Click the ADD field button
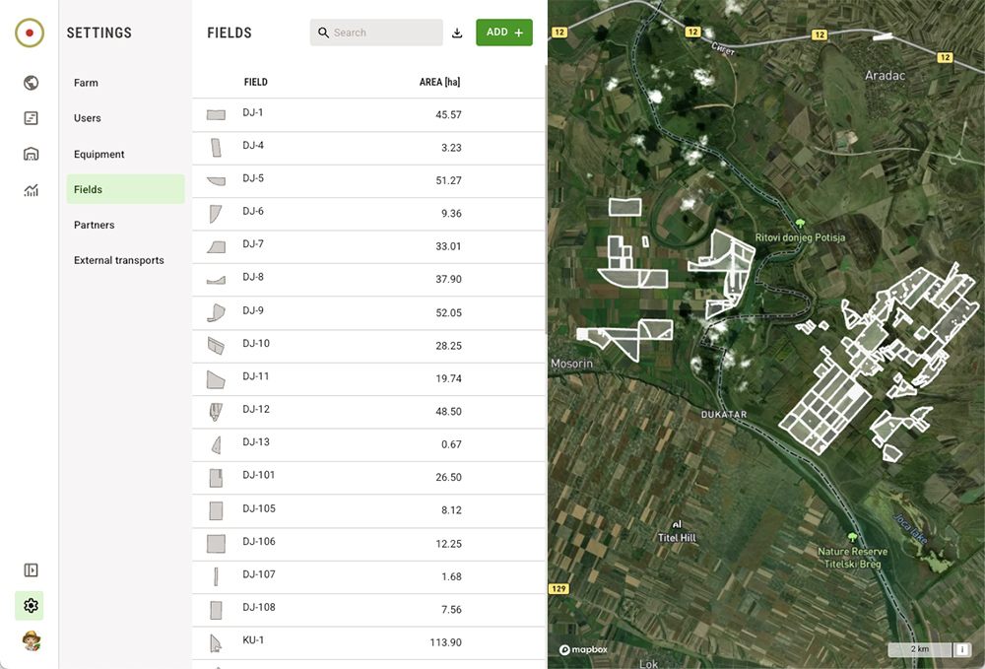 pos(503,33)
